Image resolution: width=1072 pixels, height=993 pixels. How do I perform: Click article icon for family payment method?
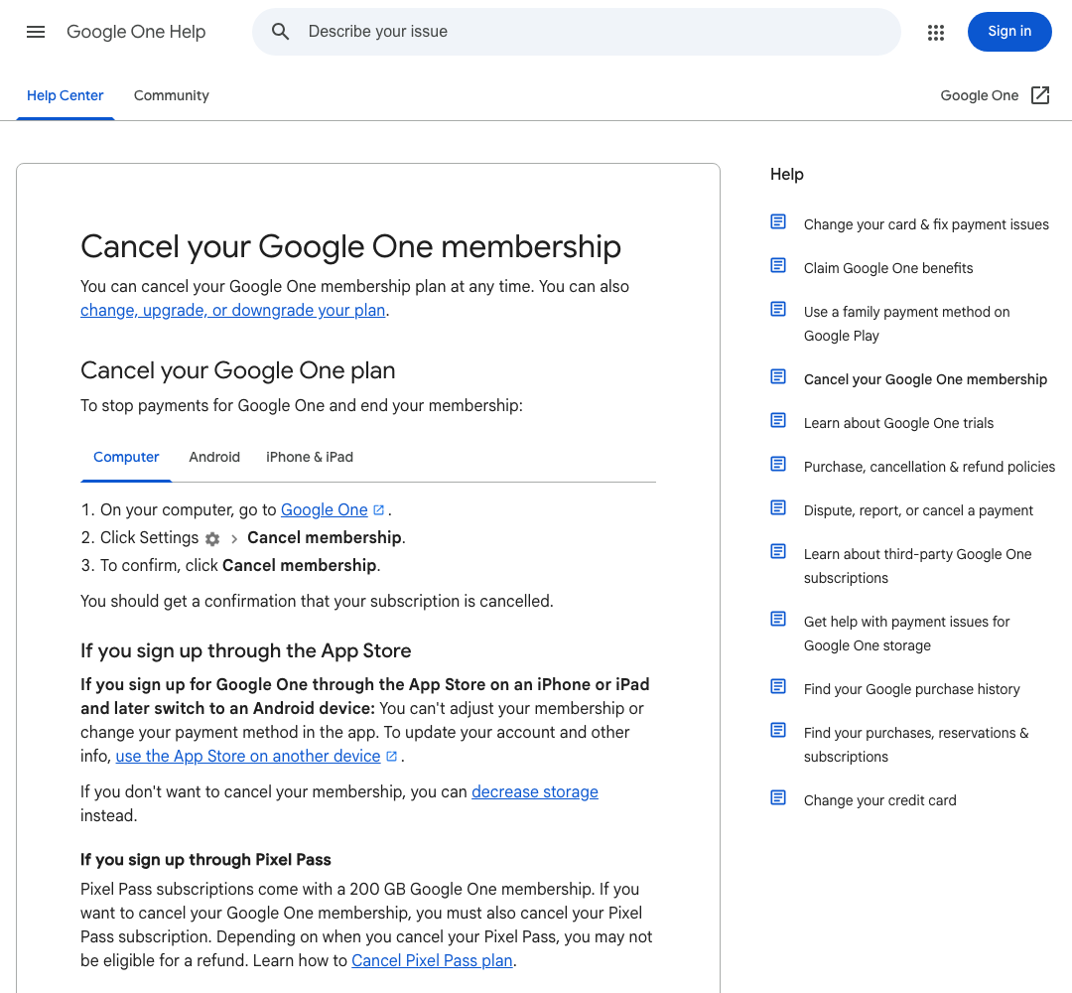click(778, 309)
